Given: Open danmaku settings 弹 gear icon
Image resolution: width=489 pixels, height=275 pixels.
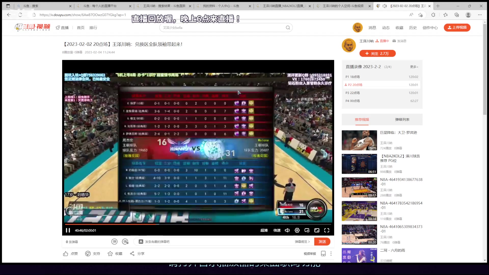Looking at the screenshot, I should tap(125, 242).
